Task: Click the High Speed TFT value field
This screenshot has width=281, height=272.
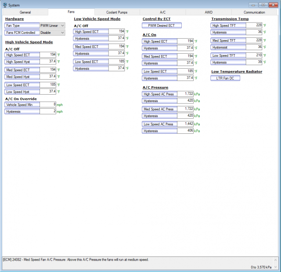Action: (x=254, y=26)
